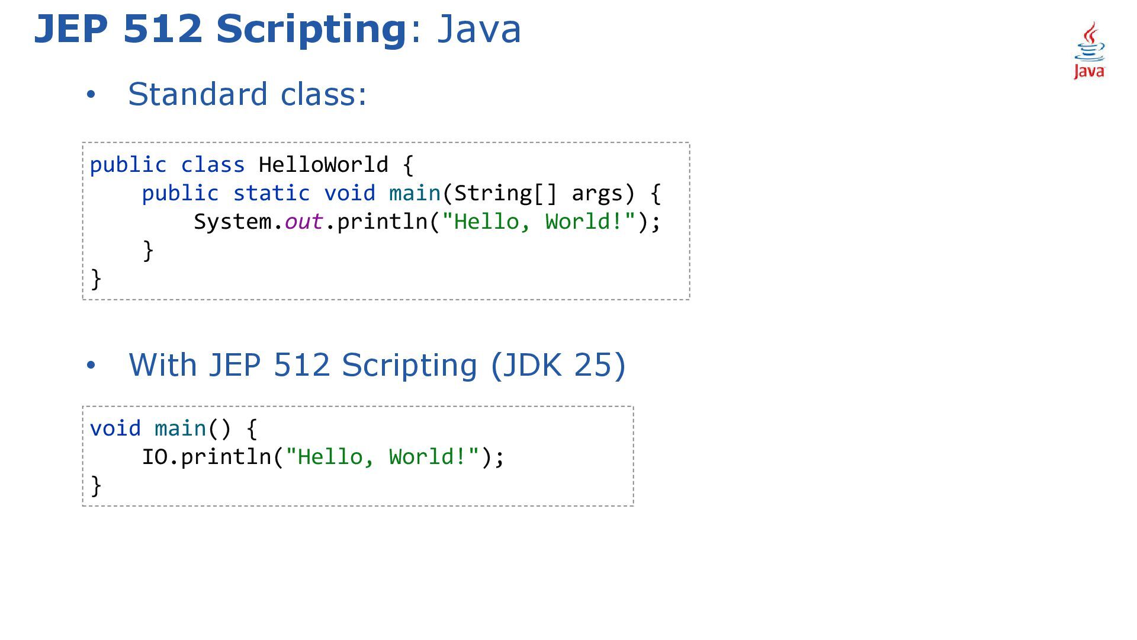Click 'IO.println' call in second code box
This screenshot has width=1137, height=640.
tap(206, 456)
